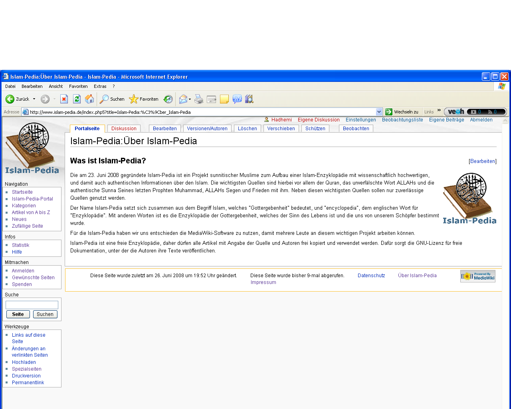Open the Messenger people icon
This screenshot has width=511, height=409.
(x=237, y=99)
